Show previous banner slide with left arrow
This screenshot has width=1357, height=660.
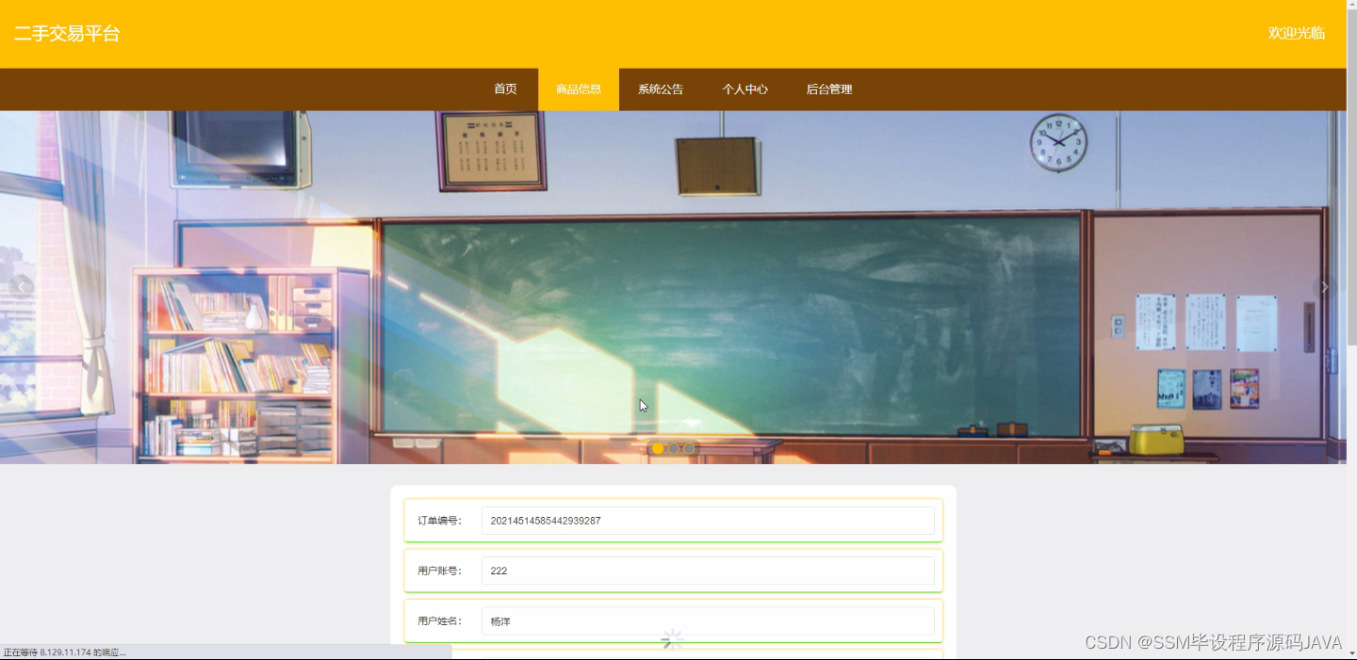[x=21, y=287]
